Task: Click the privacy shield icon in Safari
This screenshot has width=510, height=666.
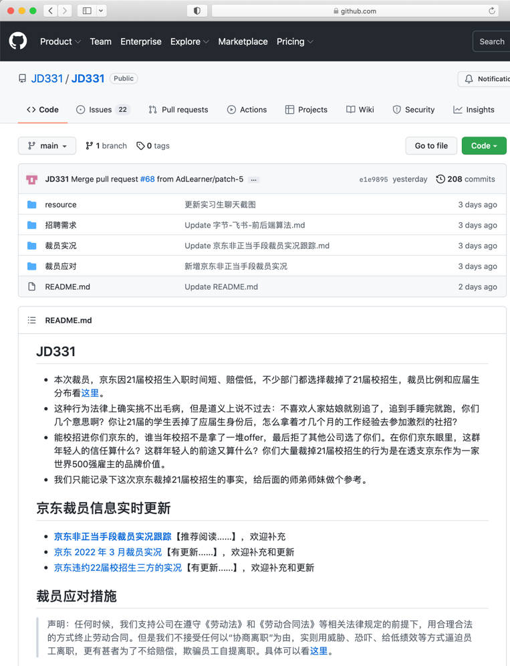Action: [197, 11]
